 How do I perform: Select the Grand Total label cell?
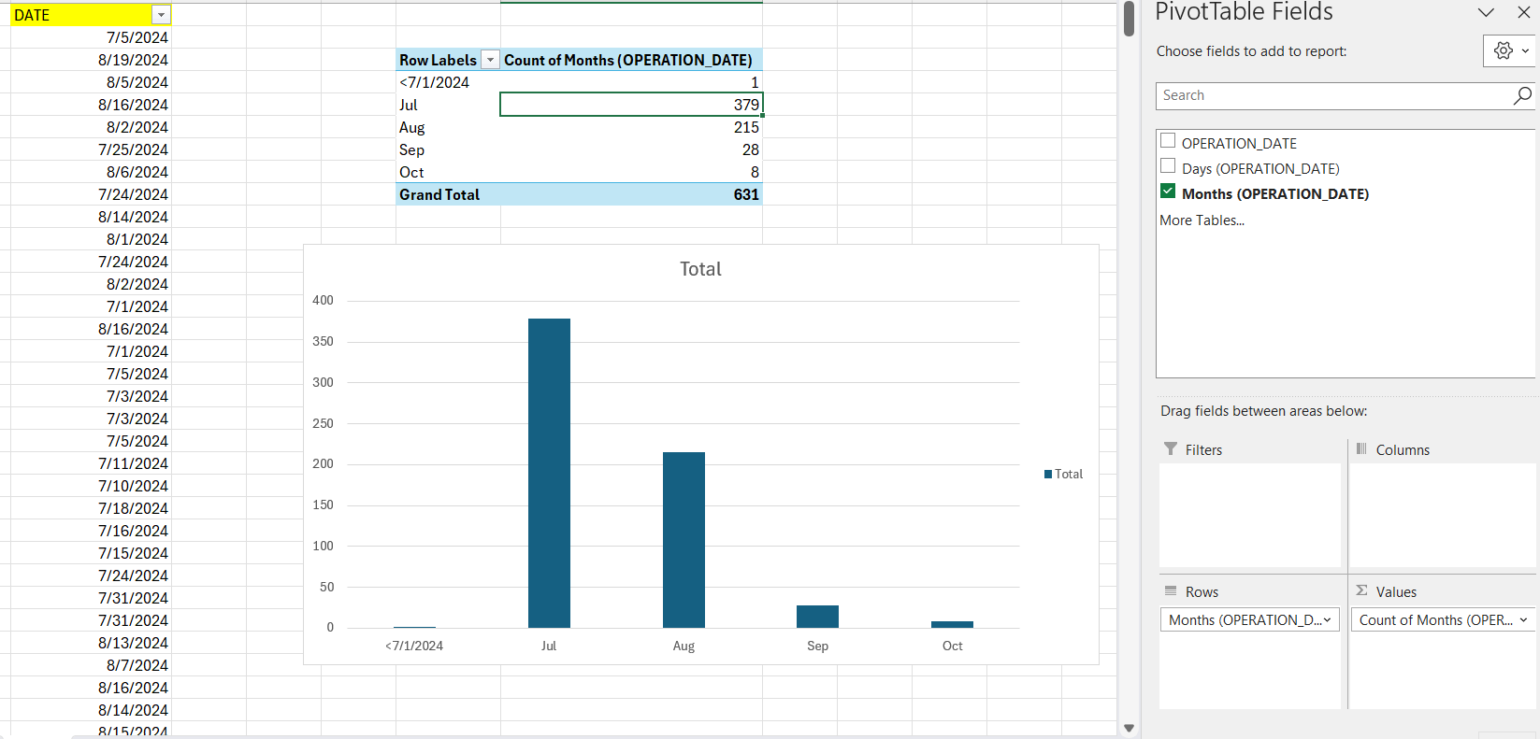(448, 194)
